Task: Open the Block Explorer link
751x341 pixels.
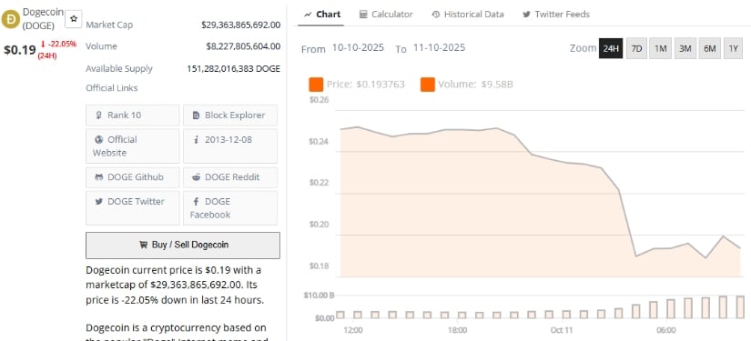Action: click(230, 115)
